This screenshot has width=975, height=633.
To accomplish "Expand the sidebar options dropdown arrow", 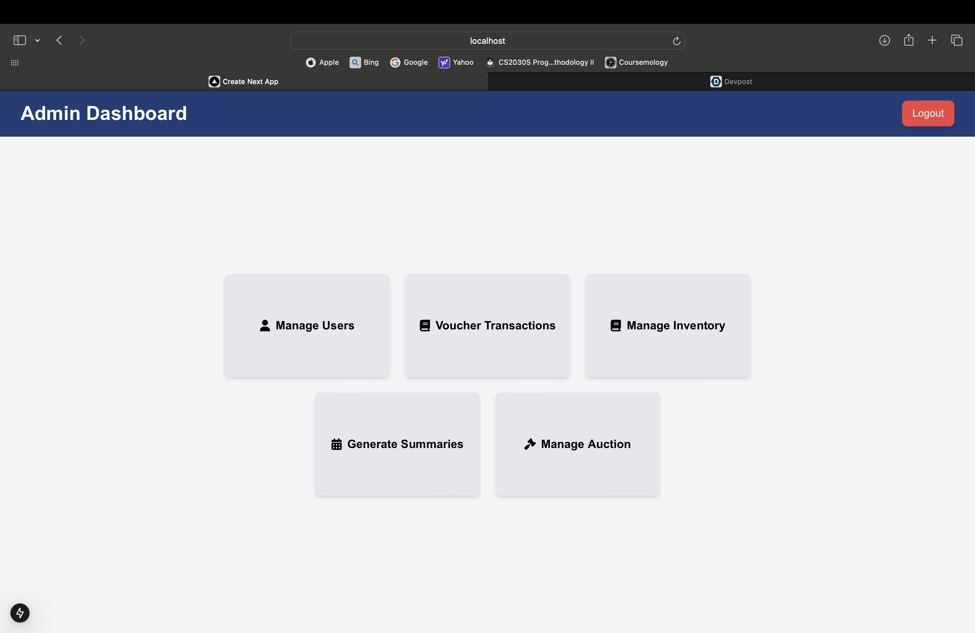I will click(x=37, y=40).
